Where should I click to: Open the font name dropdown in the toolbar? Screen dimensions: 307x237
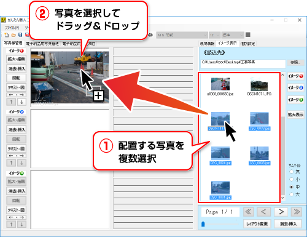click(182, 35)
